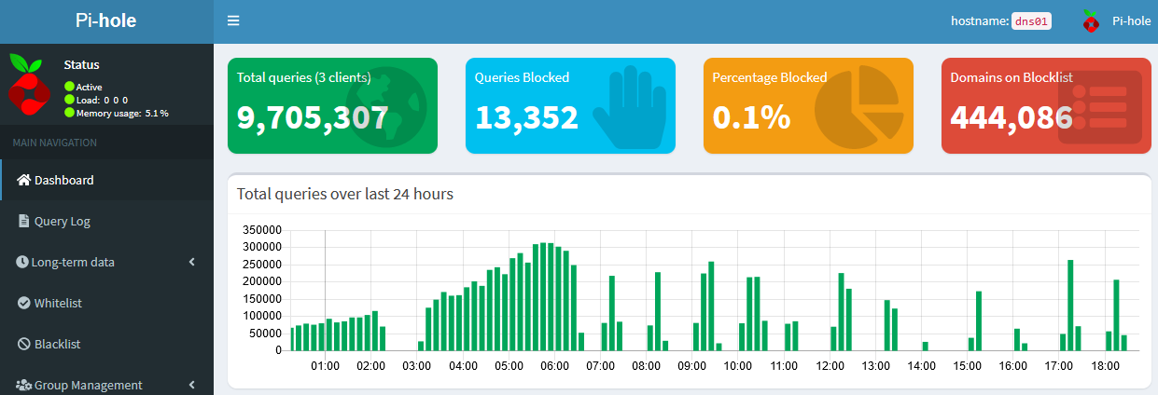The height and width of the screenshot is (395, 1158).
Task: Click the Blacklist ban icon
Action: tap(24, 344)
